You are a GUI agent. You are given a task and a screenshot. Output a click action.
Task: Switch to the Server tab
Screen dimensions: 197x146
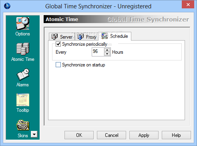pyautogui.click(x=62, y=37)
